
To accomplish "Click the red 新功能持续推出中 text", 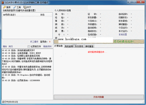I will pyautogui.click(x=98, y=52).
